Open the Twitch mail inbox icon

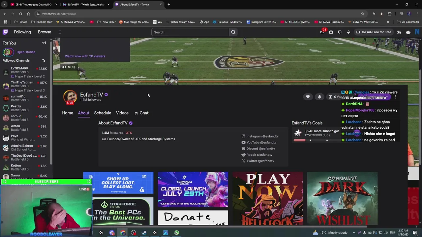pyautogui.click(x=331, y=32)
